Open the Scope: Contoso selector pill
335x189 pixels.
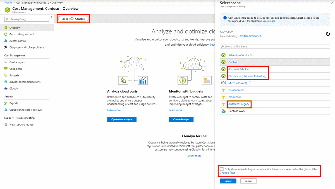[x=73, y=19]
